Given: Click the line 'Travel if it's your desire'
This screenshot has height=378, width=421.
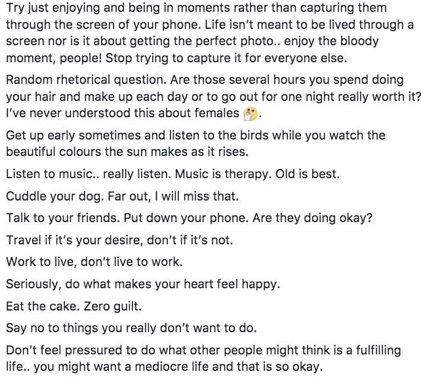Looking at the screenshot, I should [119, 240].
